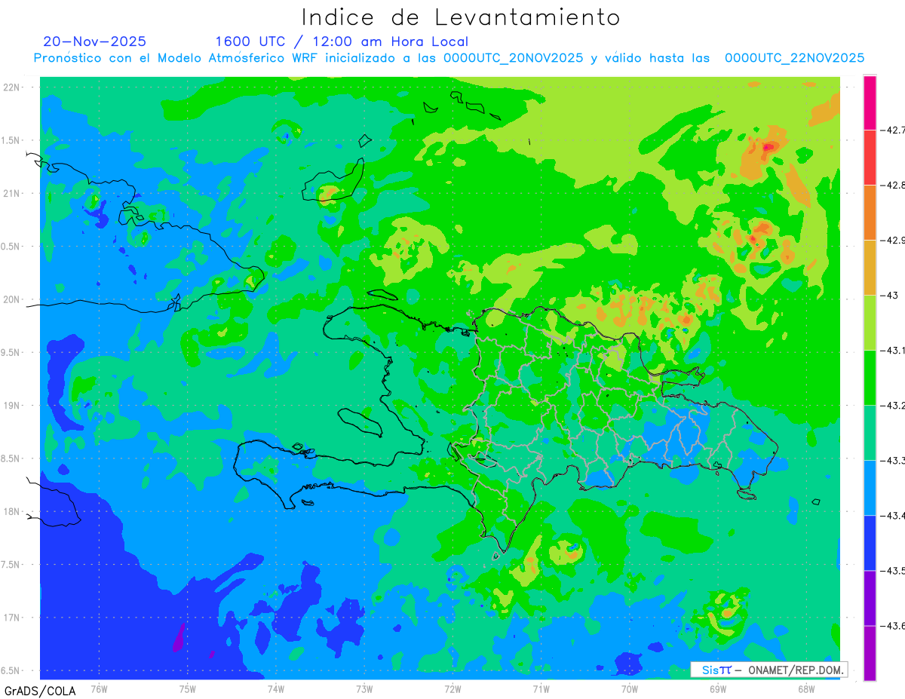Image resolution: width=905 pixels, height=699 pixels.
Task: Click the "22N" latitude label
Action: pos(12,87)
